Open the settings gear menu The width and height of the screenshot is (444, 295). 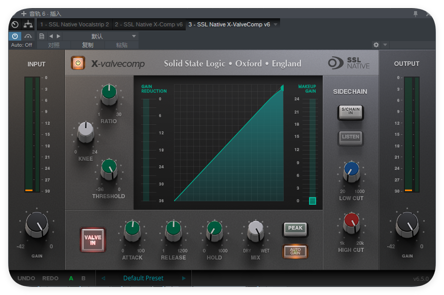click(376, 45)
